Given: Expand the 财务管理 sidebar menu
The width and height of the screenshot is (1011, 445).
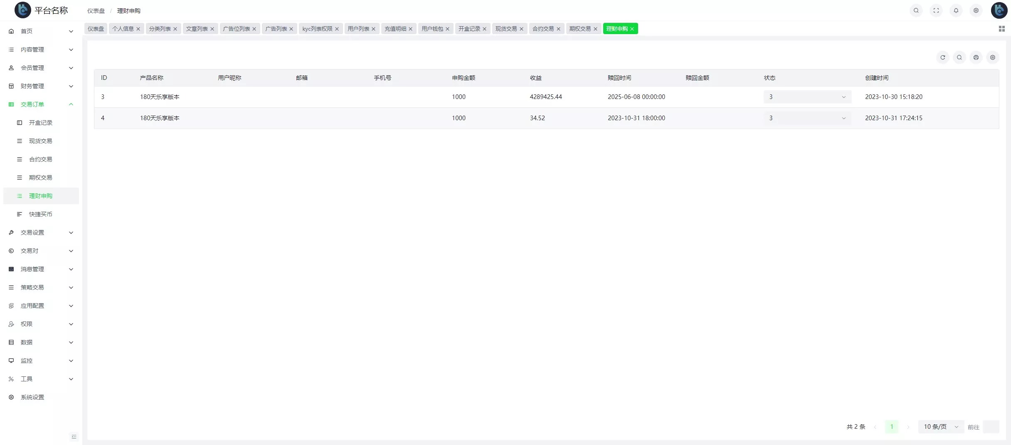Looking at the screenshot, I should coord(41,86).
